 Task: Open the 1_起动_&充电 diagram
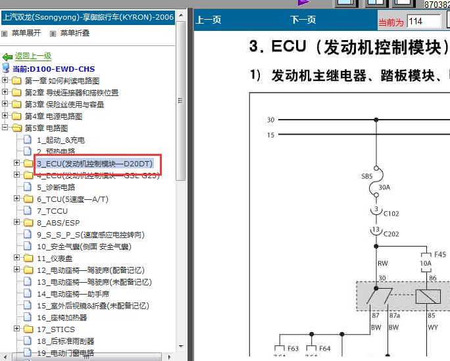[x=61, y=140]
